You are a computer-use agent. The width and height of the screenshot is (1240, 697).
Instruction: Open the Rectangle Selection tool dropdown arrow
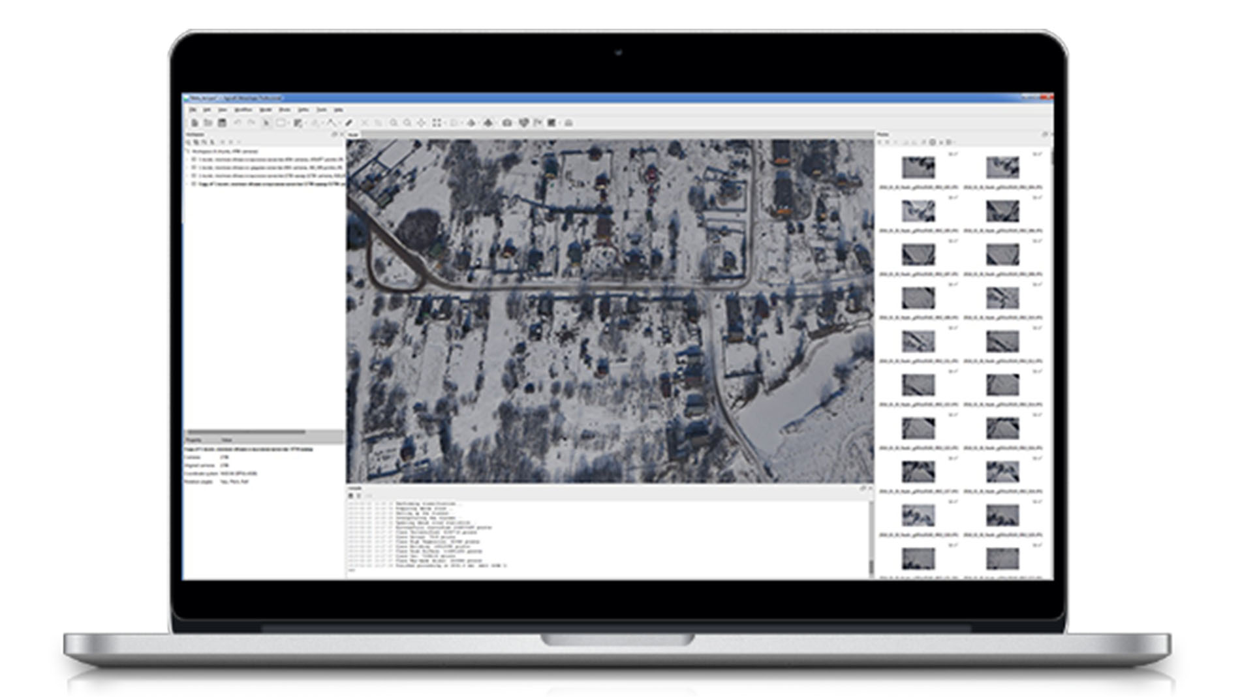click(289, 123)
